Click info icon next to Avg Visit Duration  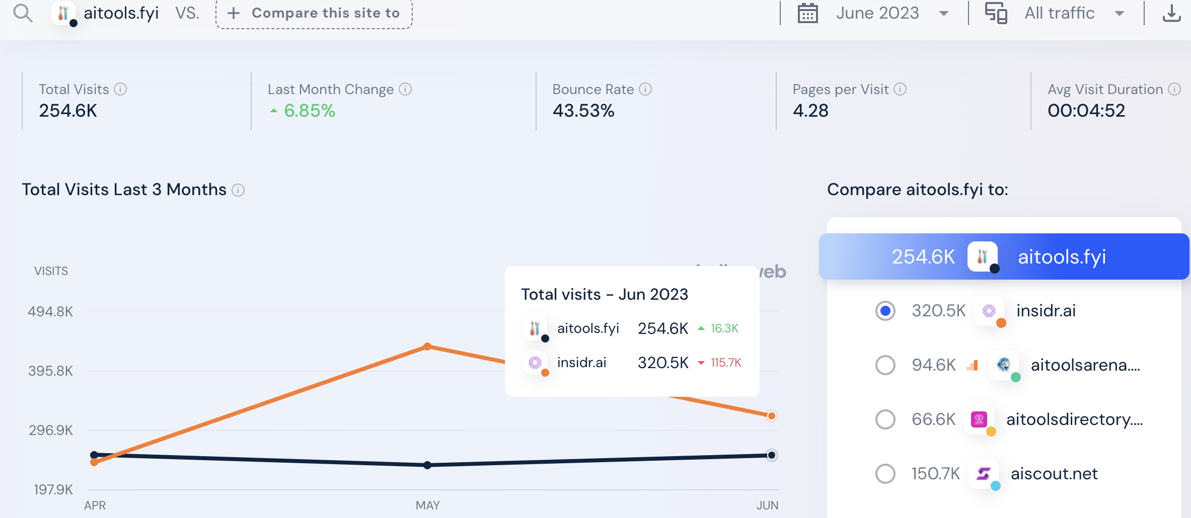[x=1174, y=89]
